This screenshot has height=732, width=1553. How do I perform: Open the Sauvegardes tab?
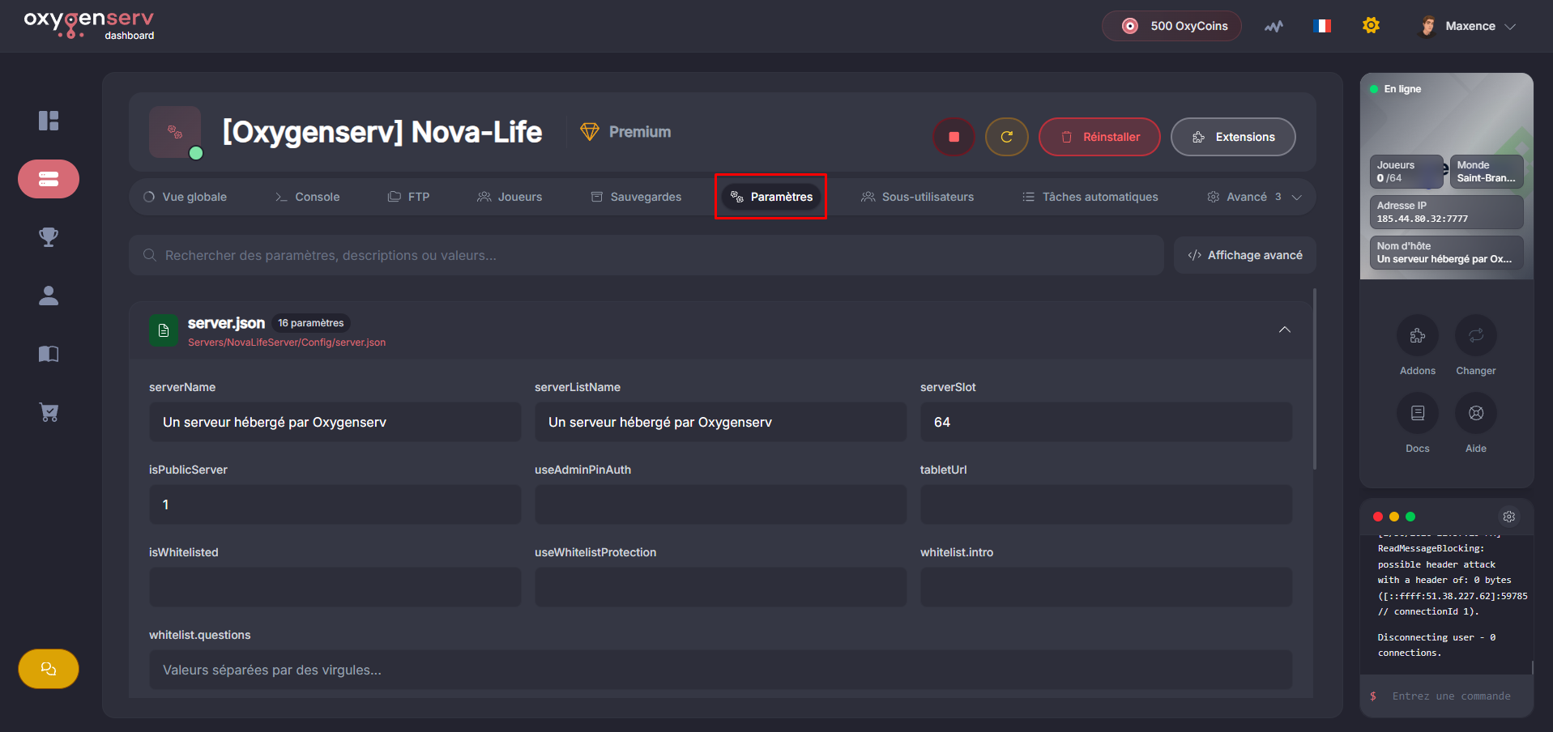(636, 197)
